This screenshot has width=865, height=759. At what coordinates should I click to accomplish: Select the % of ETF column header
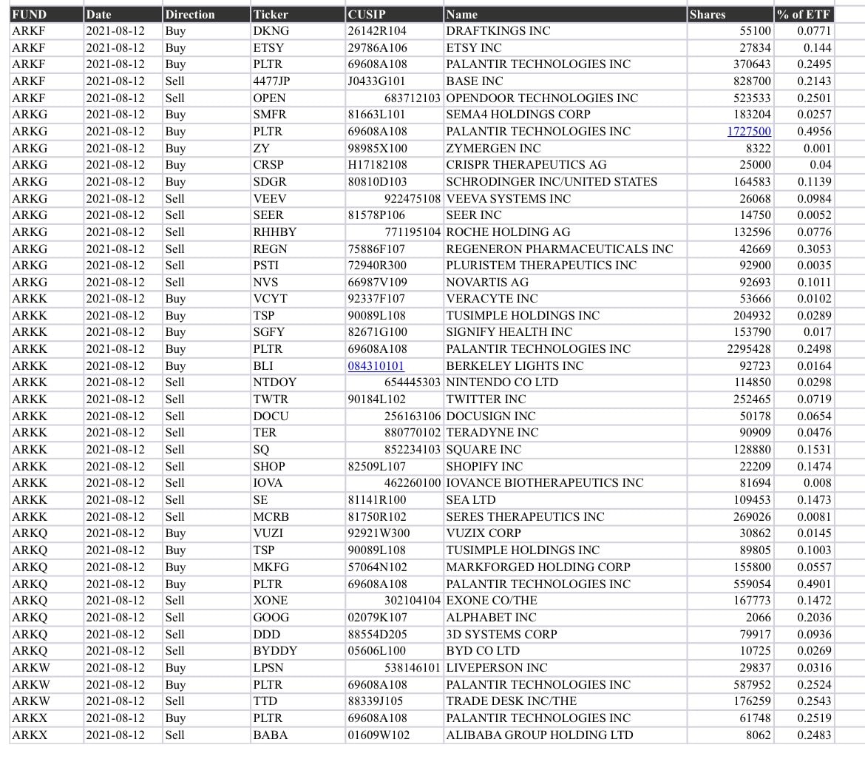pos(804,14)
